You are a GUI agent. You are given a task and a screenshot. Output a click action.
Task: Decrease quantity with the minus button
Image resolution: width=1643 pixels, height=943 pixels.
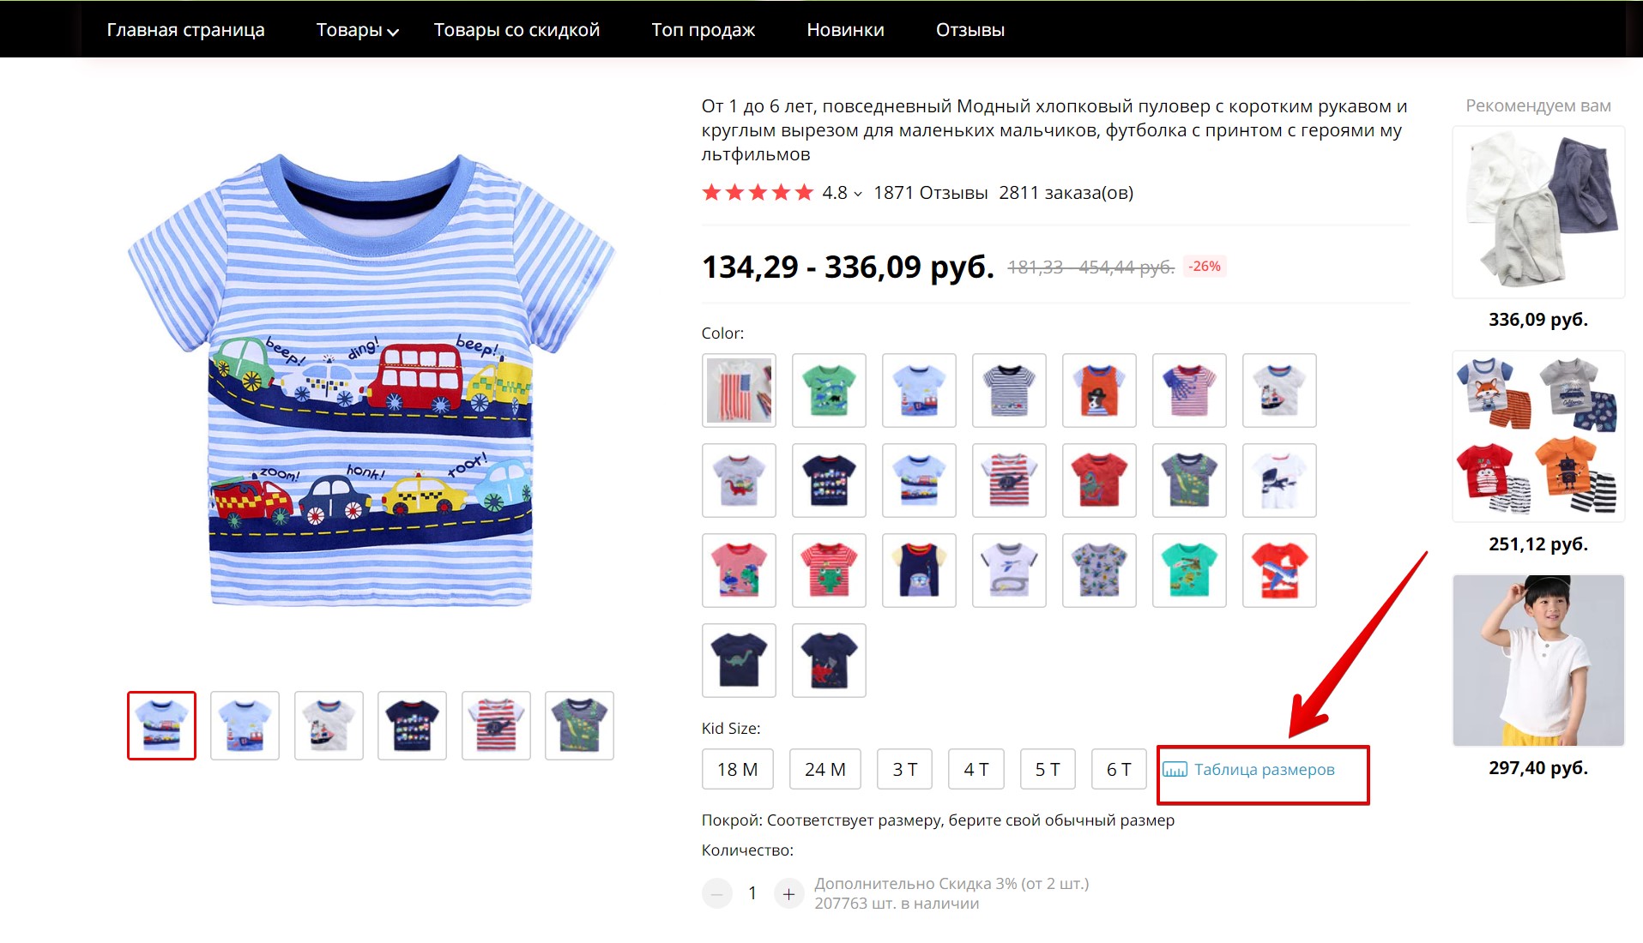(717, 894)
